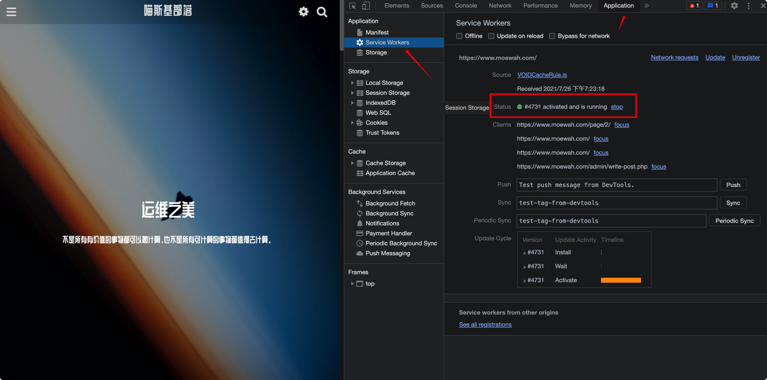
Task: Click the red error count badge
Action: [x=694, y=6]
